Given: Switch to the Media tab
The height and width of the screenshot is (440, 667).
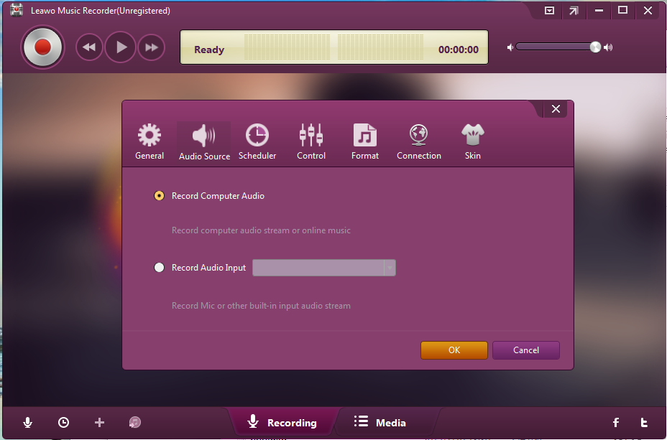Looking at the screenshot, I should tap(381, 423).
